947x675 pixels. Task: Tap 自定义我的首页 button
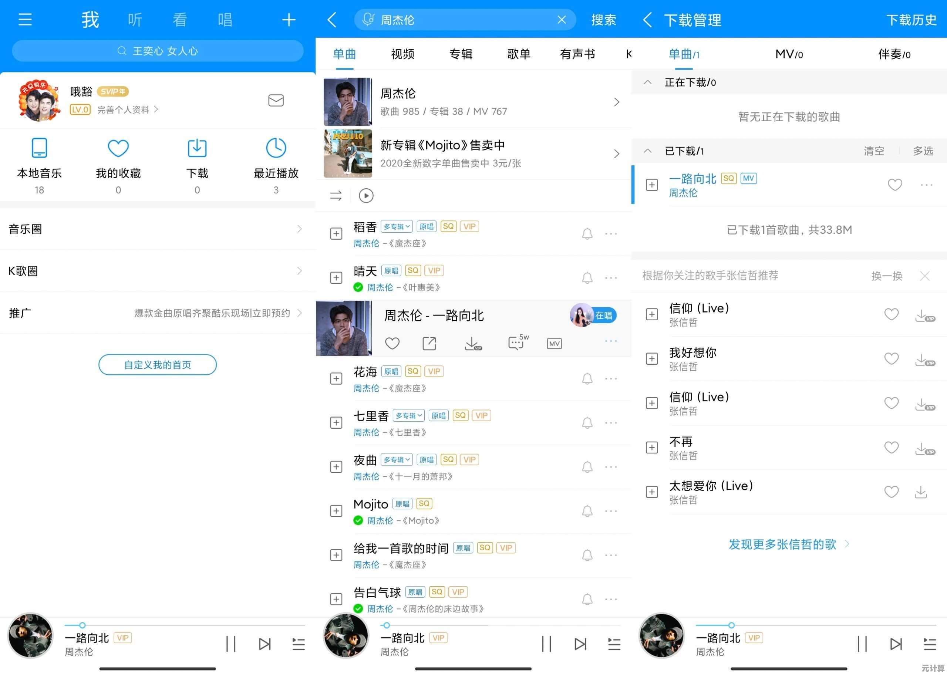158,365
